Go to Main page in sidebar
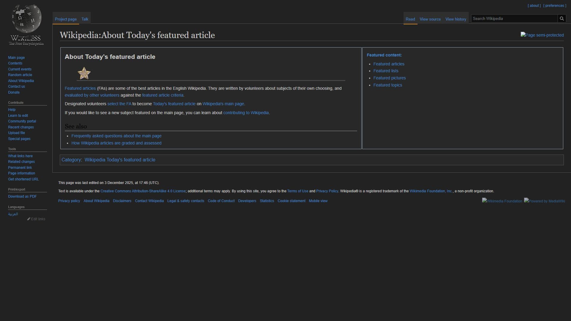 16,58
